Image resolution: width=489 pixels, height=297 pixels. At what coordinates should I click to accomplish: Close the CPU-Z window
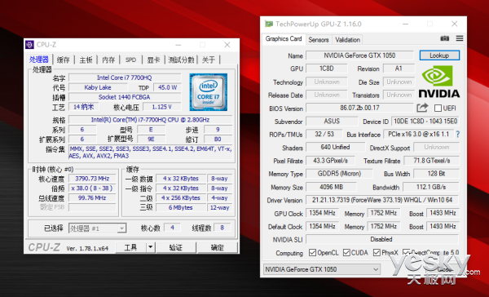point(227,45)
